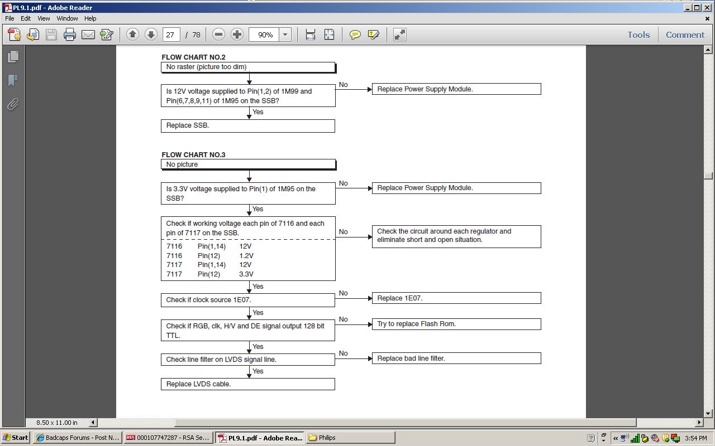This screenshot has height=446, width=715.
Task: Expand hidden system tray icons
Action: [x=616, y=438]
